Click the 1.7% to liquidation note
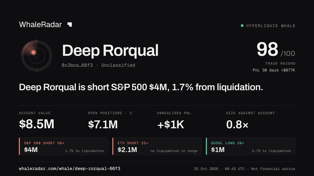The image size is (314, 176). click(x=85, y=151)
